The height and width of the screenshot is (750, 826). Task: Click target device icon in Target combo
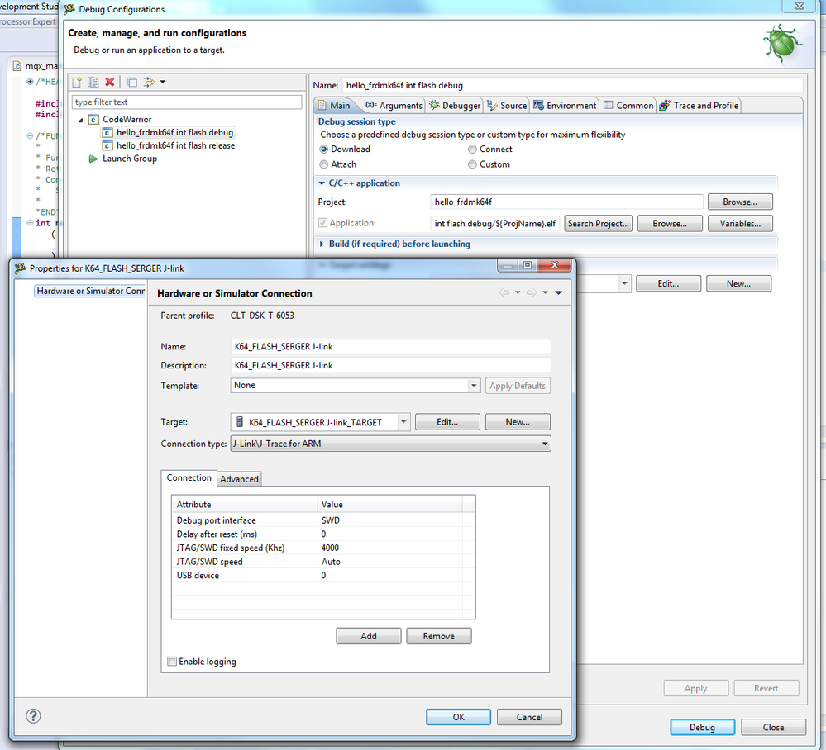tap(240, 422)
